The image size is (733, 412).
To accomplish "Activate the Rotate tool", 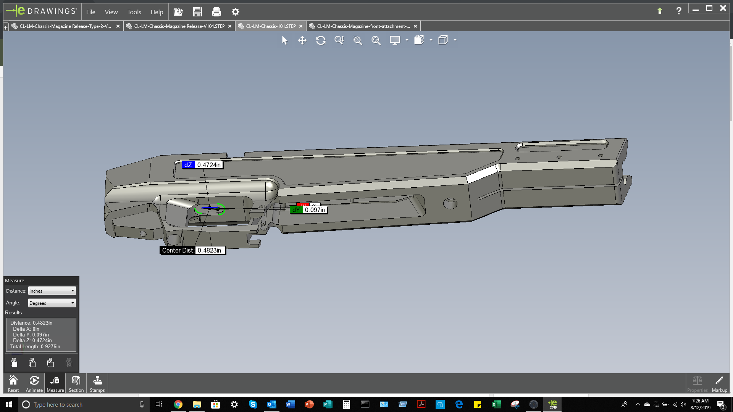I will (321, 40).
